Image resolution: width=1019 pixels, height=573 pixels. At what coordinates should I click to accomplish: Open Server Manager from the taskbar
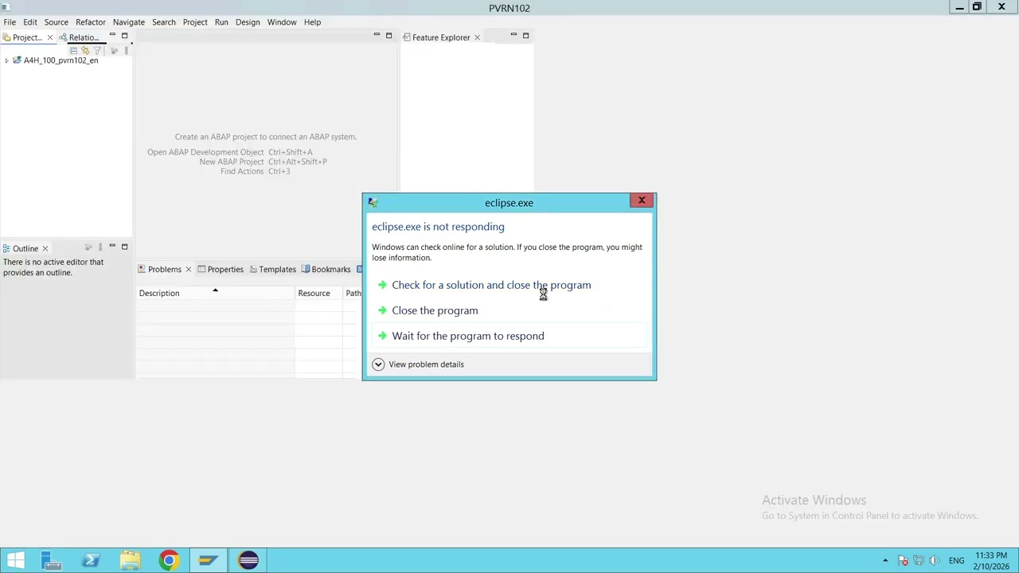[x=51, y=560]
